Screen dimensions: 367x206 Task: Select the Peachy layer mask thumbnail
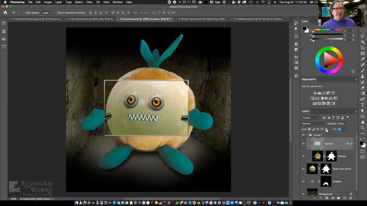331,156
